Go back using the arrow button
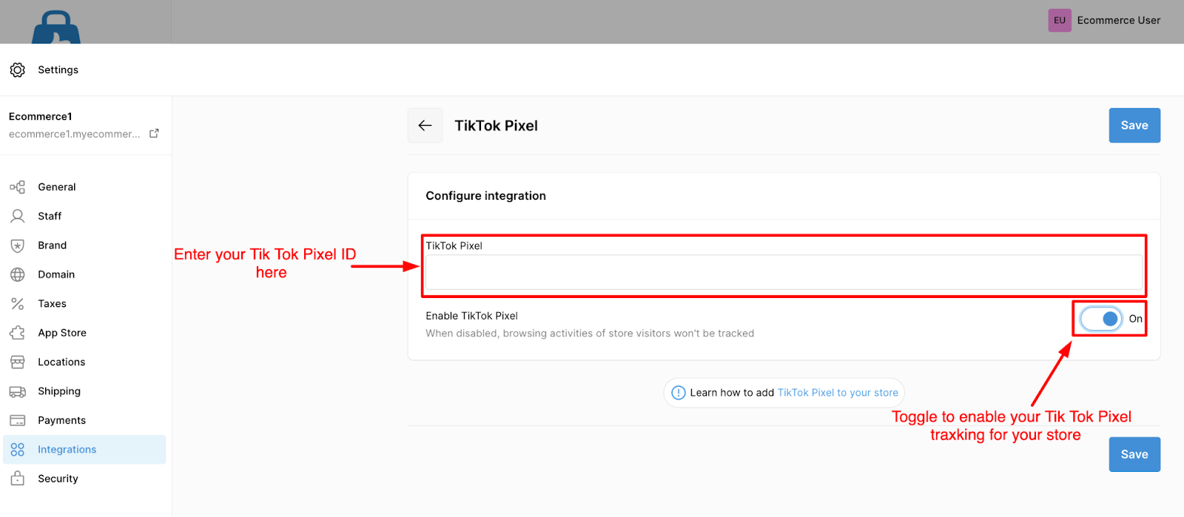1184x517 pixels. 425,126
